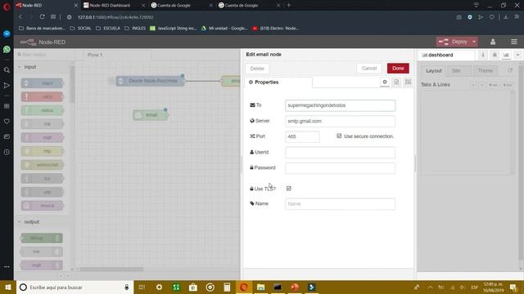
Task: Select the email node on the canvas
Action: tap(151, 115)
